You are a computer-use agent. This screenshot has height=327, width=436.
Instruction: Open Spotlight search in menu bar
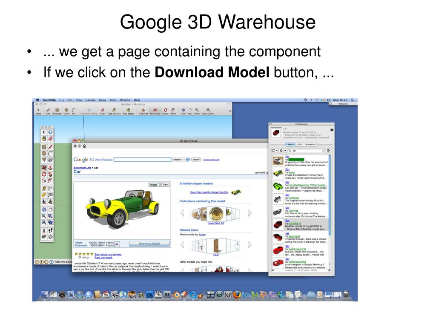pos(352,100)
